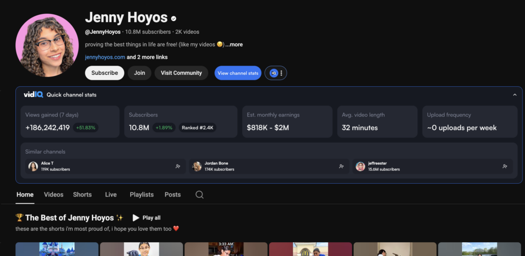Image resolution: width=525 pixels, height=256 pixels.
Task: Subscribe to Jenny Hoyos channel
Action: [105, 73]
